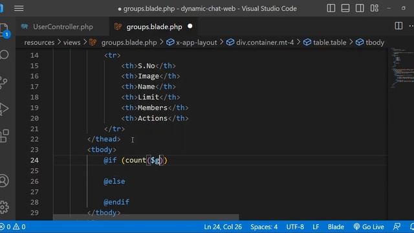Close the unsaved groups.blade.php tab dot
This screenshot has width=414, height=233.
coord(190,26)
